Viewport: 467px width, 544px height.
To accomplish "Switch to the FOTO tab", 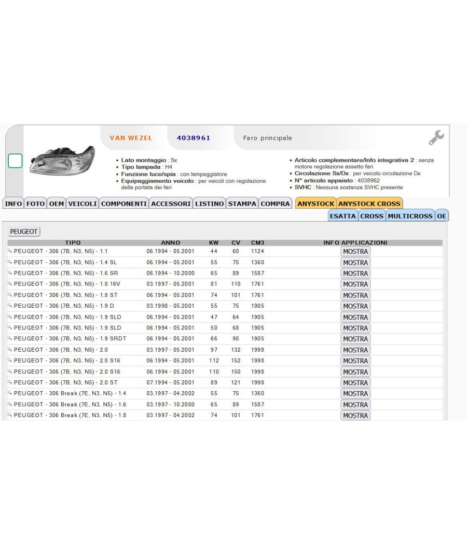I will pos(35,204).
